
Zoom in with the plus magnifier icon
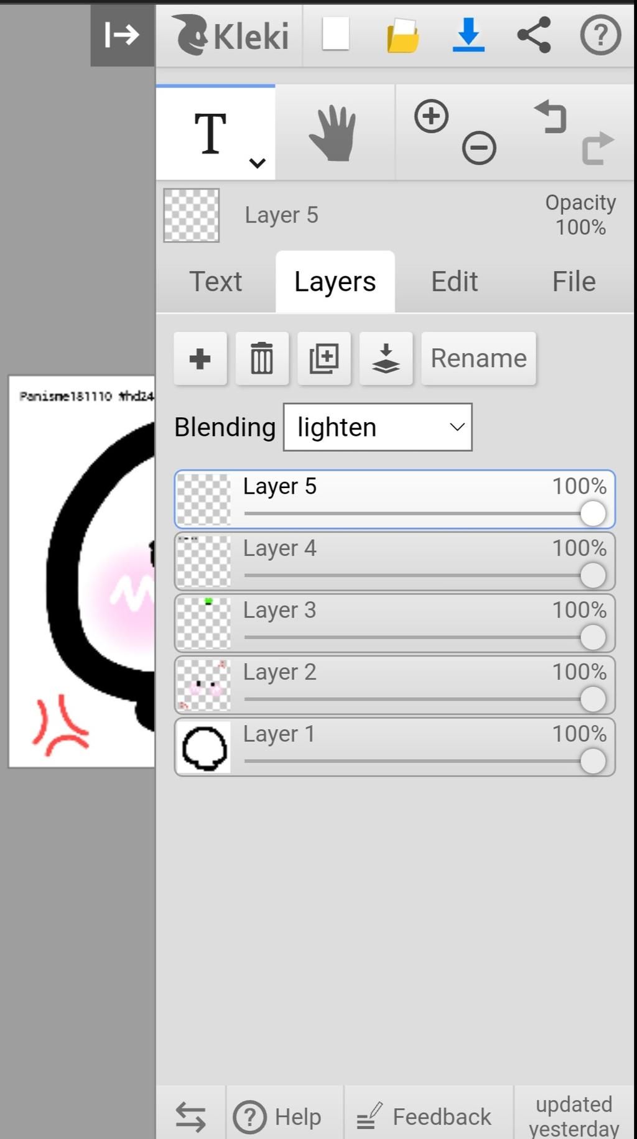[431, 116]
